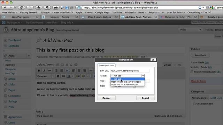Image resolution: width=223 pixels, height=125 pixels.
Task: Toggle Bold formatting in editor toolbar
Action: click(39, 70)
